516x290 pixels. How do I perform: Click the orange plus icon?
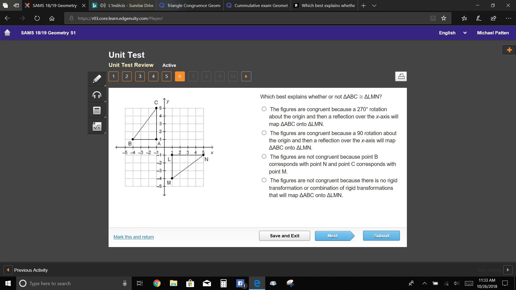(x=509, y=50)
